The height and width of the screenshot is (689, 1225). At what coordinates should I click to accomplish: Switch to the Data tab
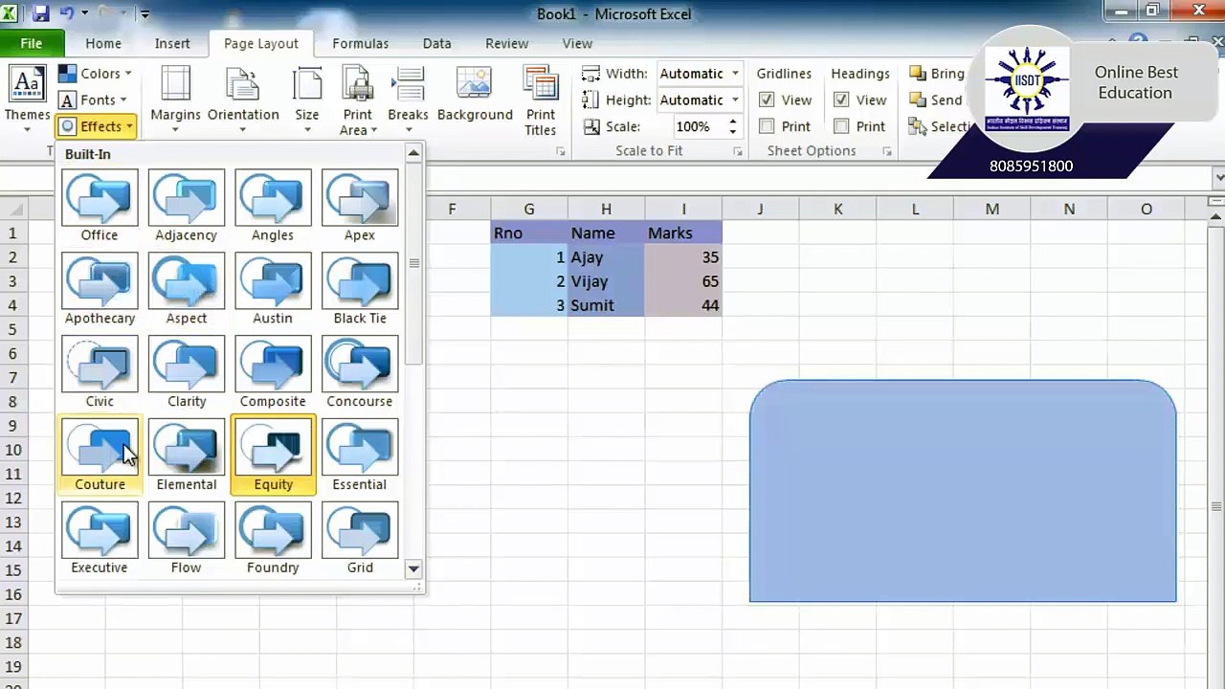436,43
